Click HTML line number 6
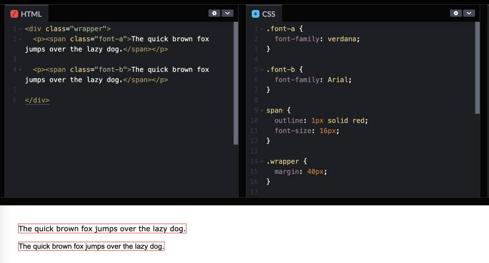This screenshot has width=489, height=263. [x=14, y=100]
